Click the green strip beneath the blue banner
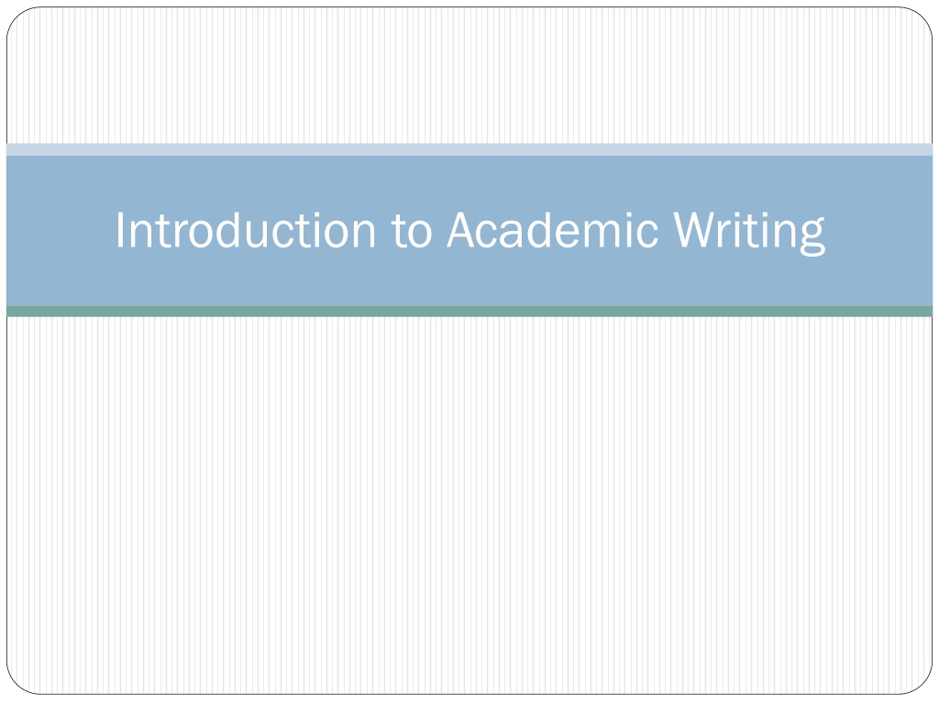The height and width of the screenshot is (704, 939). coord(469,312)
